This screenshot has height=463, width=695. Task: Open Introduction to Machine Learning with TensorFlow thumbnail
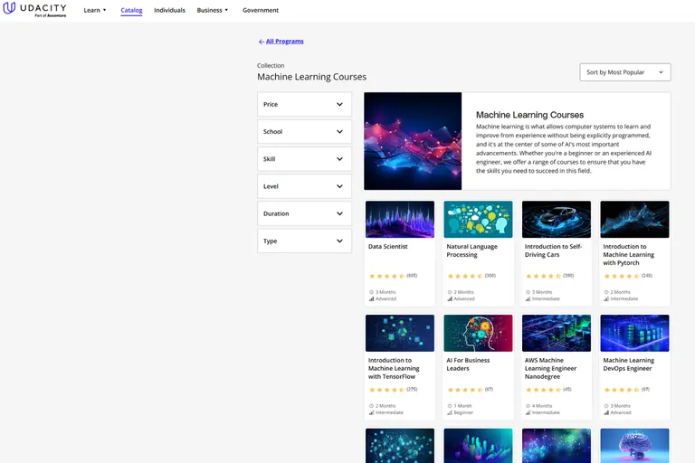click(x=400, y=333)
